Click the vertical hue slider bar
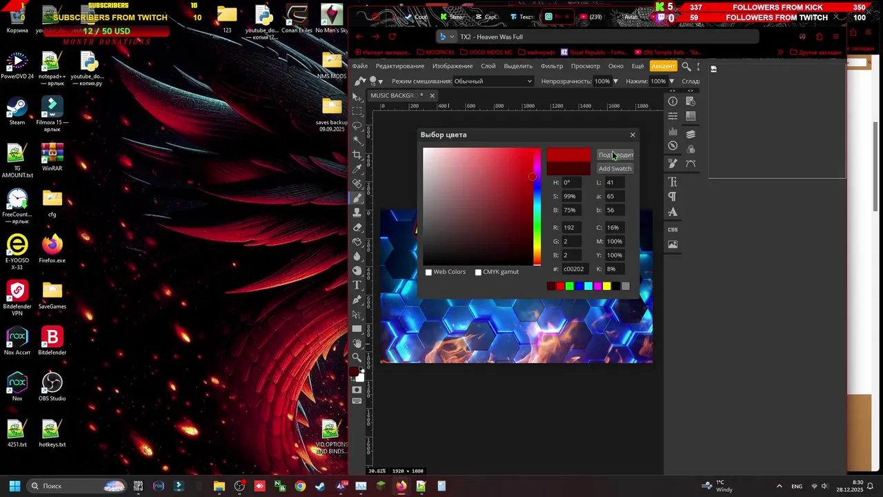The height and width of the screenshot is (497, 883). [x=537, y=206]
